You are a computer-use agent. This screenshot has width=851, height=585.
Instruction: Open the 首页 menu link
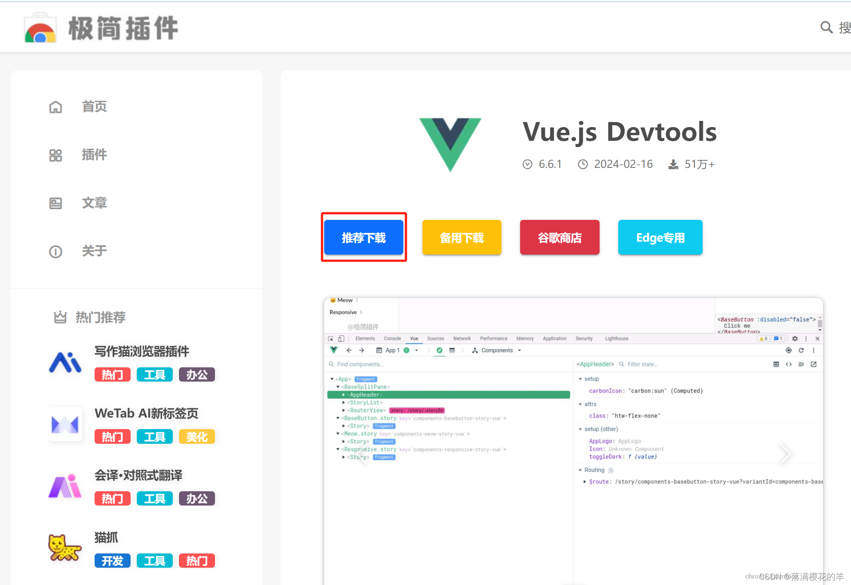coord(94,107)
